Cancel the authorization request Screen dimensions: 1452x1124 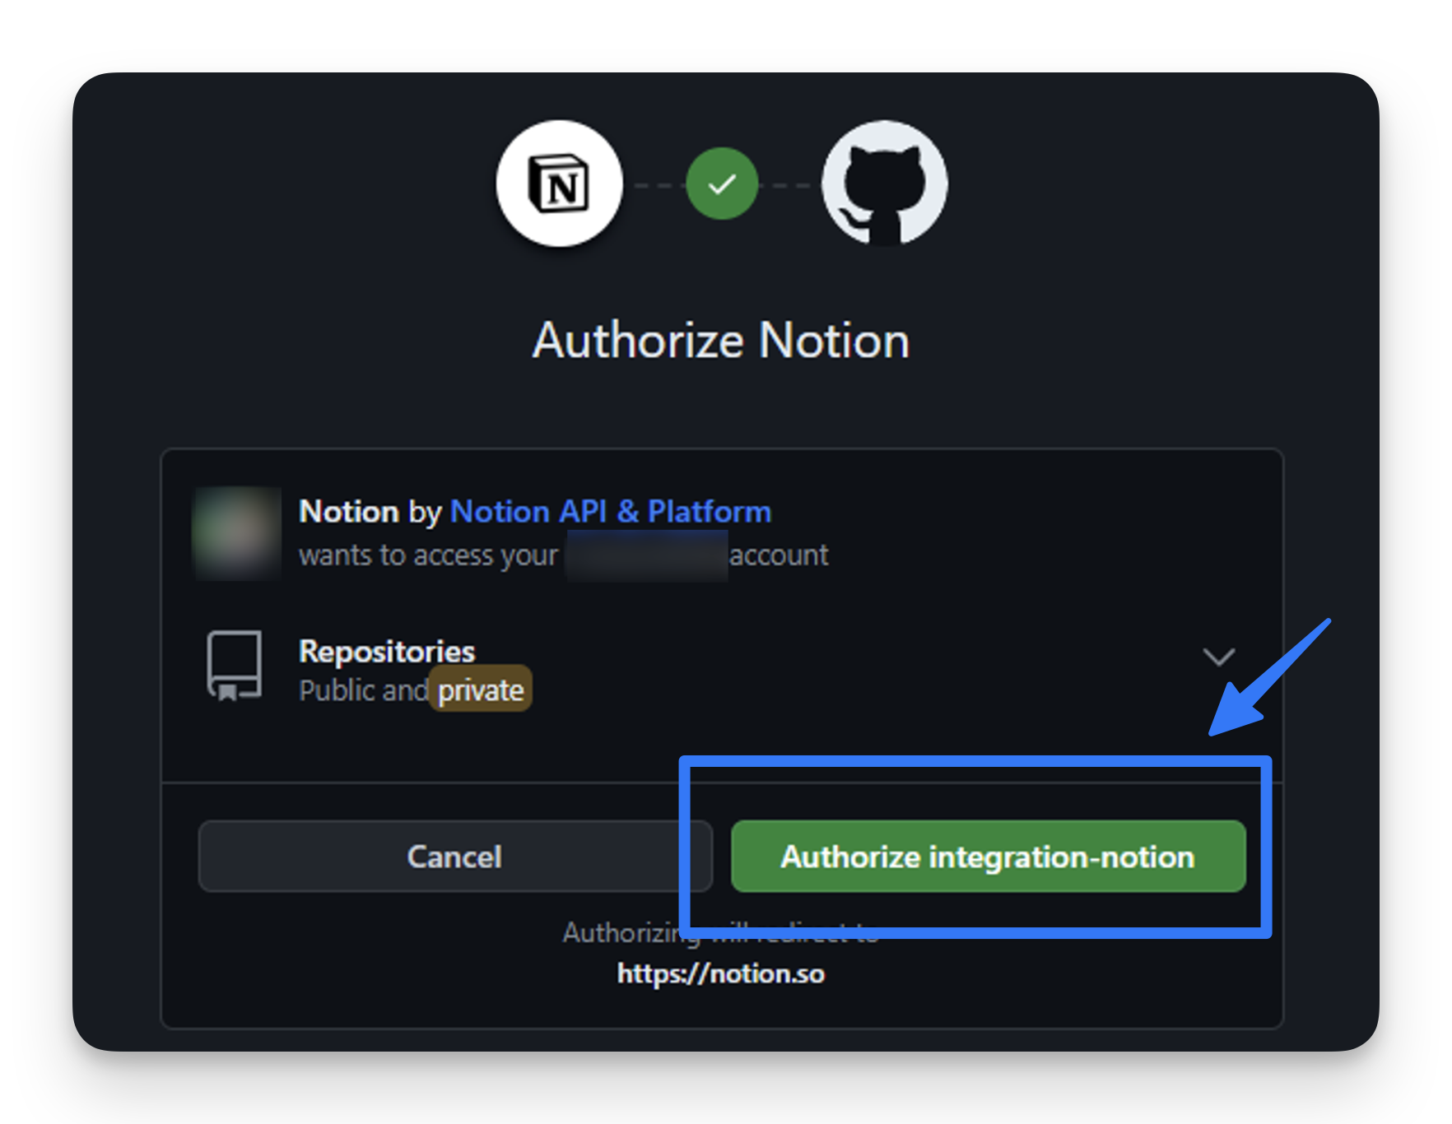coord(455,856)
